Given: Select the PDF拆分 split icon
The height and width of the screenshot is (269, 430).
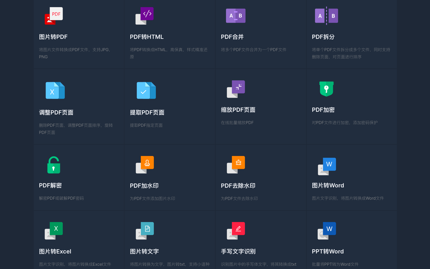Looking at the screenshot, I should pyautogui.click(x=327, y=16).
